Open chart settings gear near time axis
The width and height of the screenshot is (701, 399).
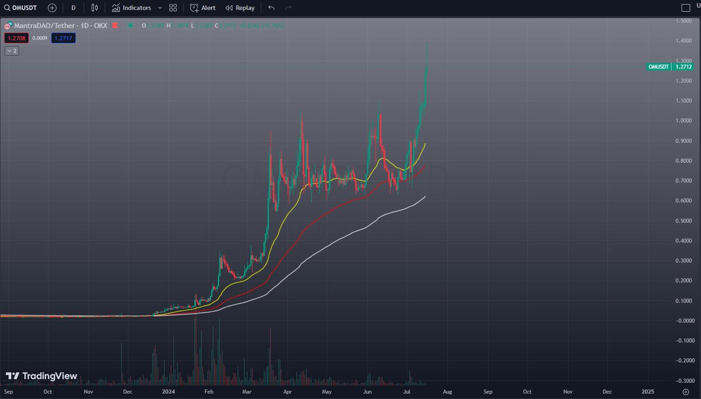[x=685, y=391]
